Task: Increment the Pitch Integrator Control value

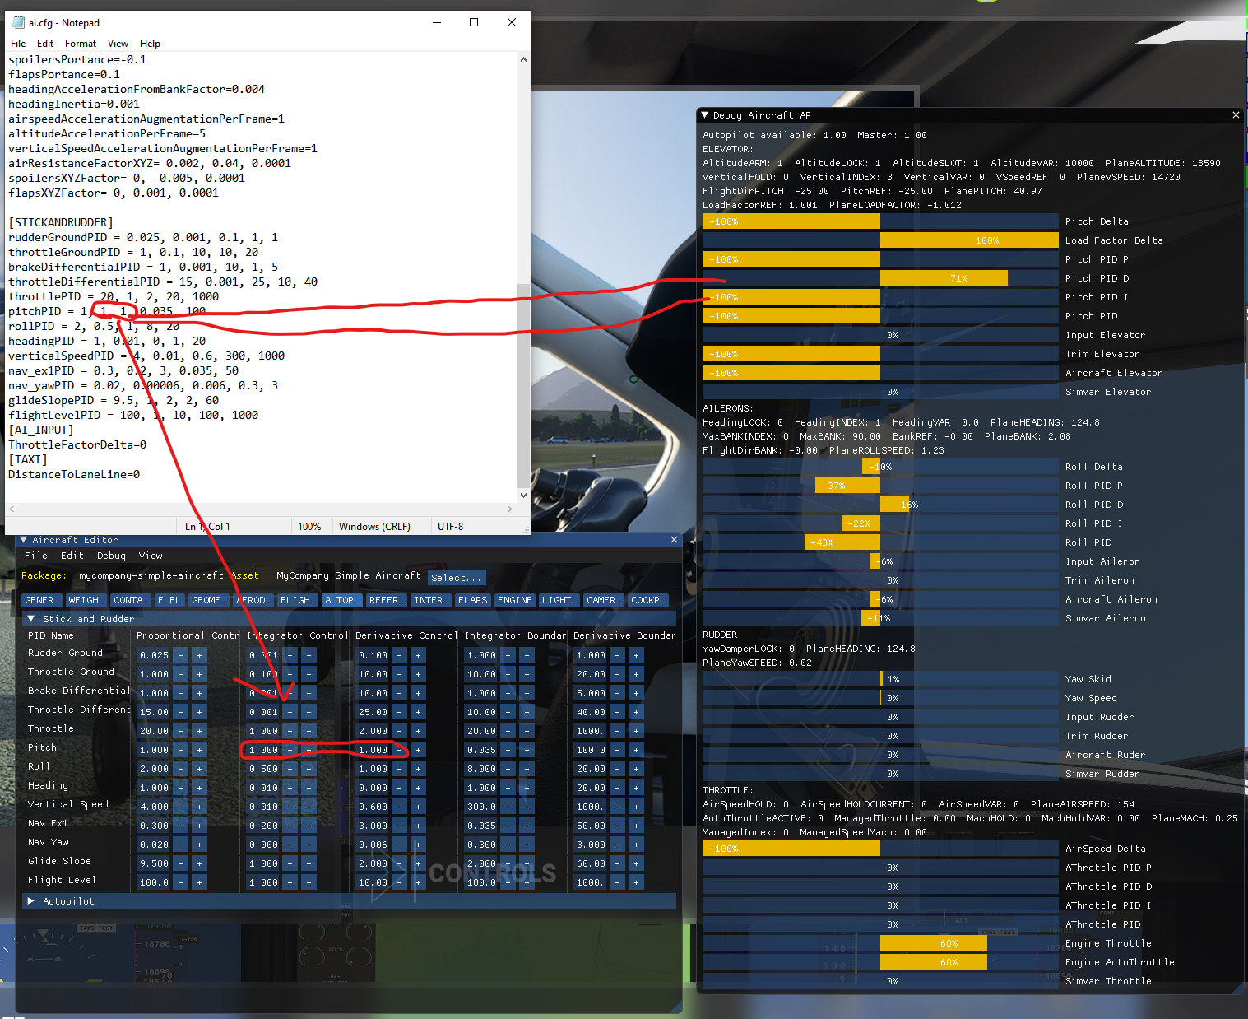Action: tap(308, 750)
